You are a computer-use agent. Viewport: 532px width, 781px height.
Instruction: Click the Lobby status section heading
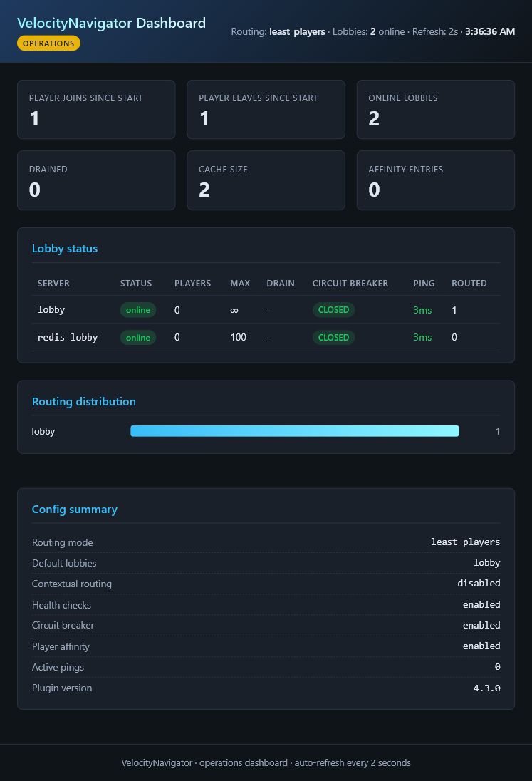(65, 249)
